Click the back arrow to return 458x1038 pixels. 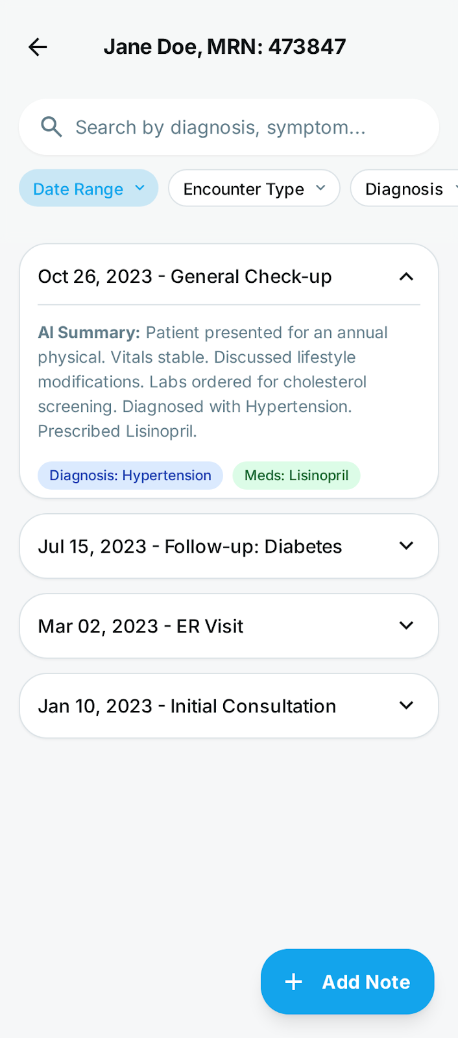(x=37, y=47)
